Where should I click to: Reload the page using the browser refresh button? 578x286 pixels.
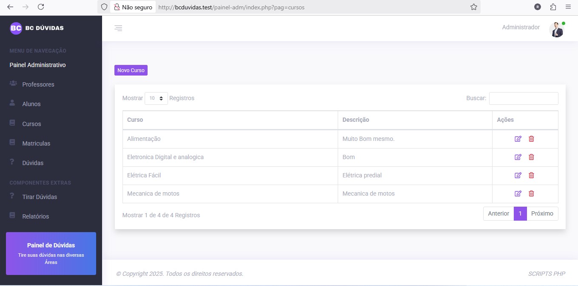41,7
